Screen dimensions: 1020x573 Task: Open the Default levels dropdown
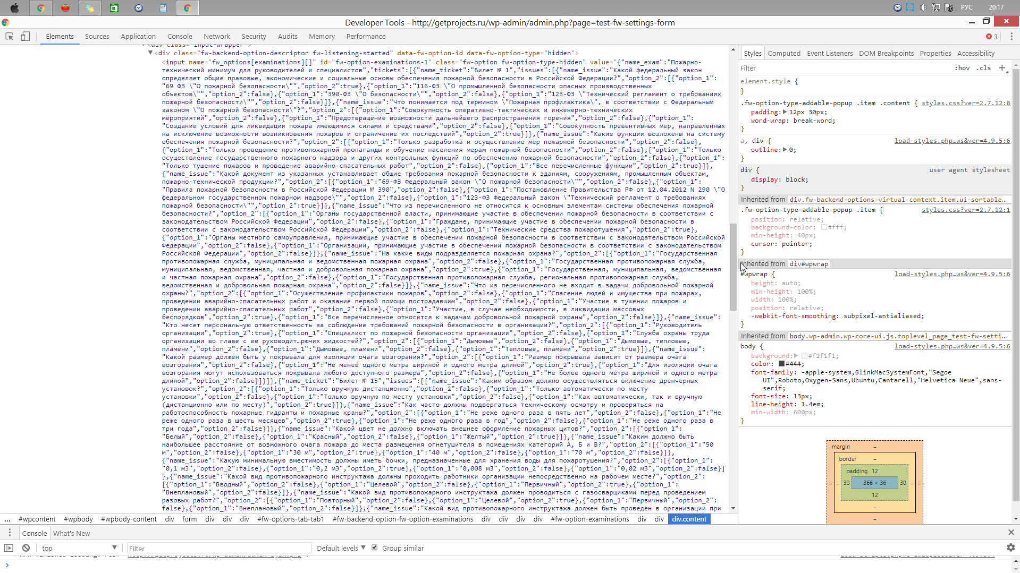[x=341, y=548]
